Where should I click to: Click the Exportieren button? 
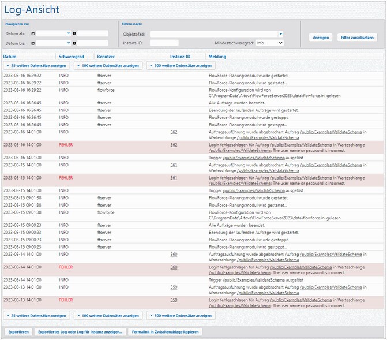coord(18,332)
